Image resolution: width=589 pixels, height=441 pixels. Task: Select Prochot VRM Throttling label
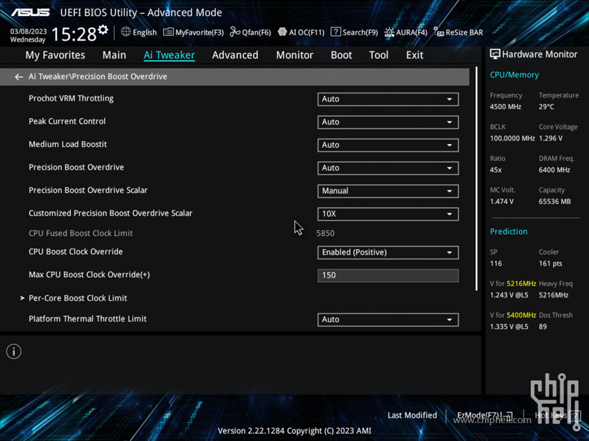pyautogui.click(x=71, y=98)
